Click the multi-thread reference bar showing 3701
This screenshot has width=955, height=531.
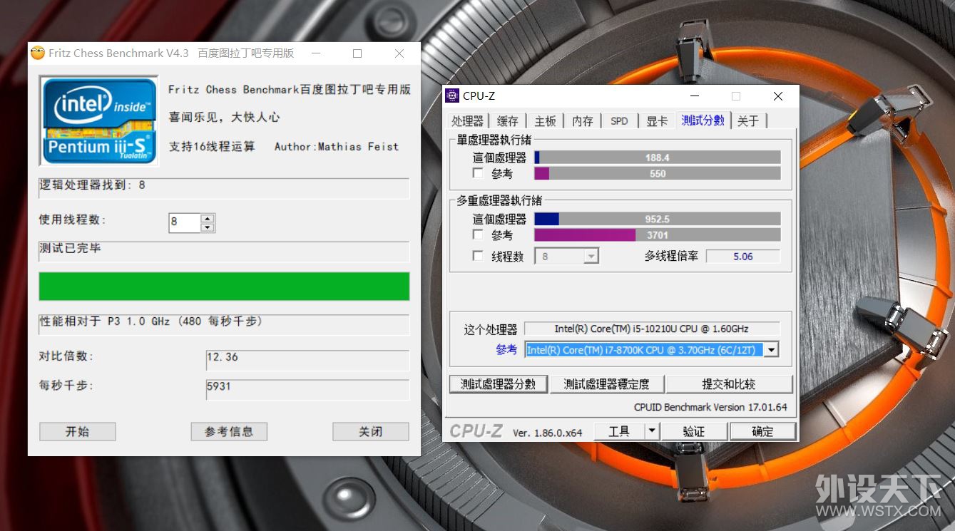pos(658,234)
